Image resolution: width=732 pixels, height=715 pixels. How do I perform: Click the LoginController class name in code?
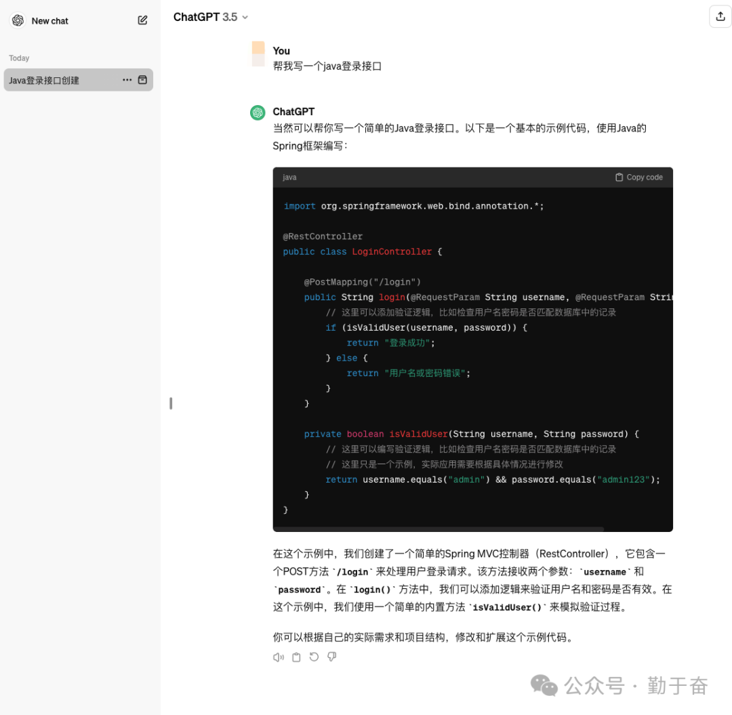(392, 251)
